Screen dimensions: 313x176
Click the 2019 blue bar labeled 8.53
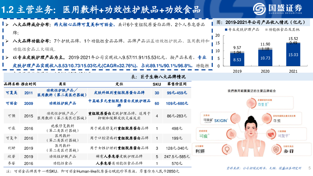(237, 60)
